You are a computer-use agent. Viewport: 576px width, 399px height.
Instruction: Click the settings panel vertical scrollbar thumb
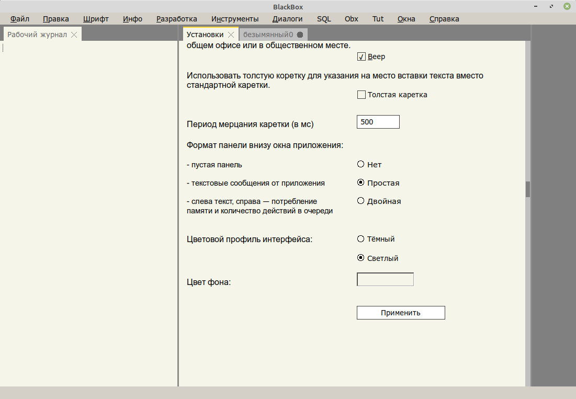(x=528, y=189)
